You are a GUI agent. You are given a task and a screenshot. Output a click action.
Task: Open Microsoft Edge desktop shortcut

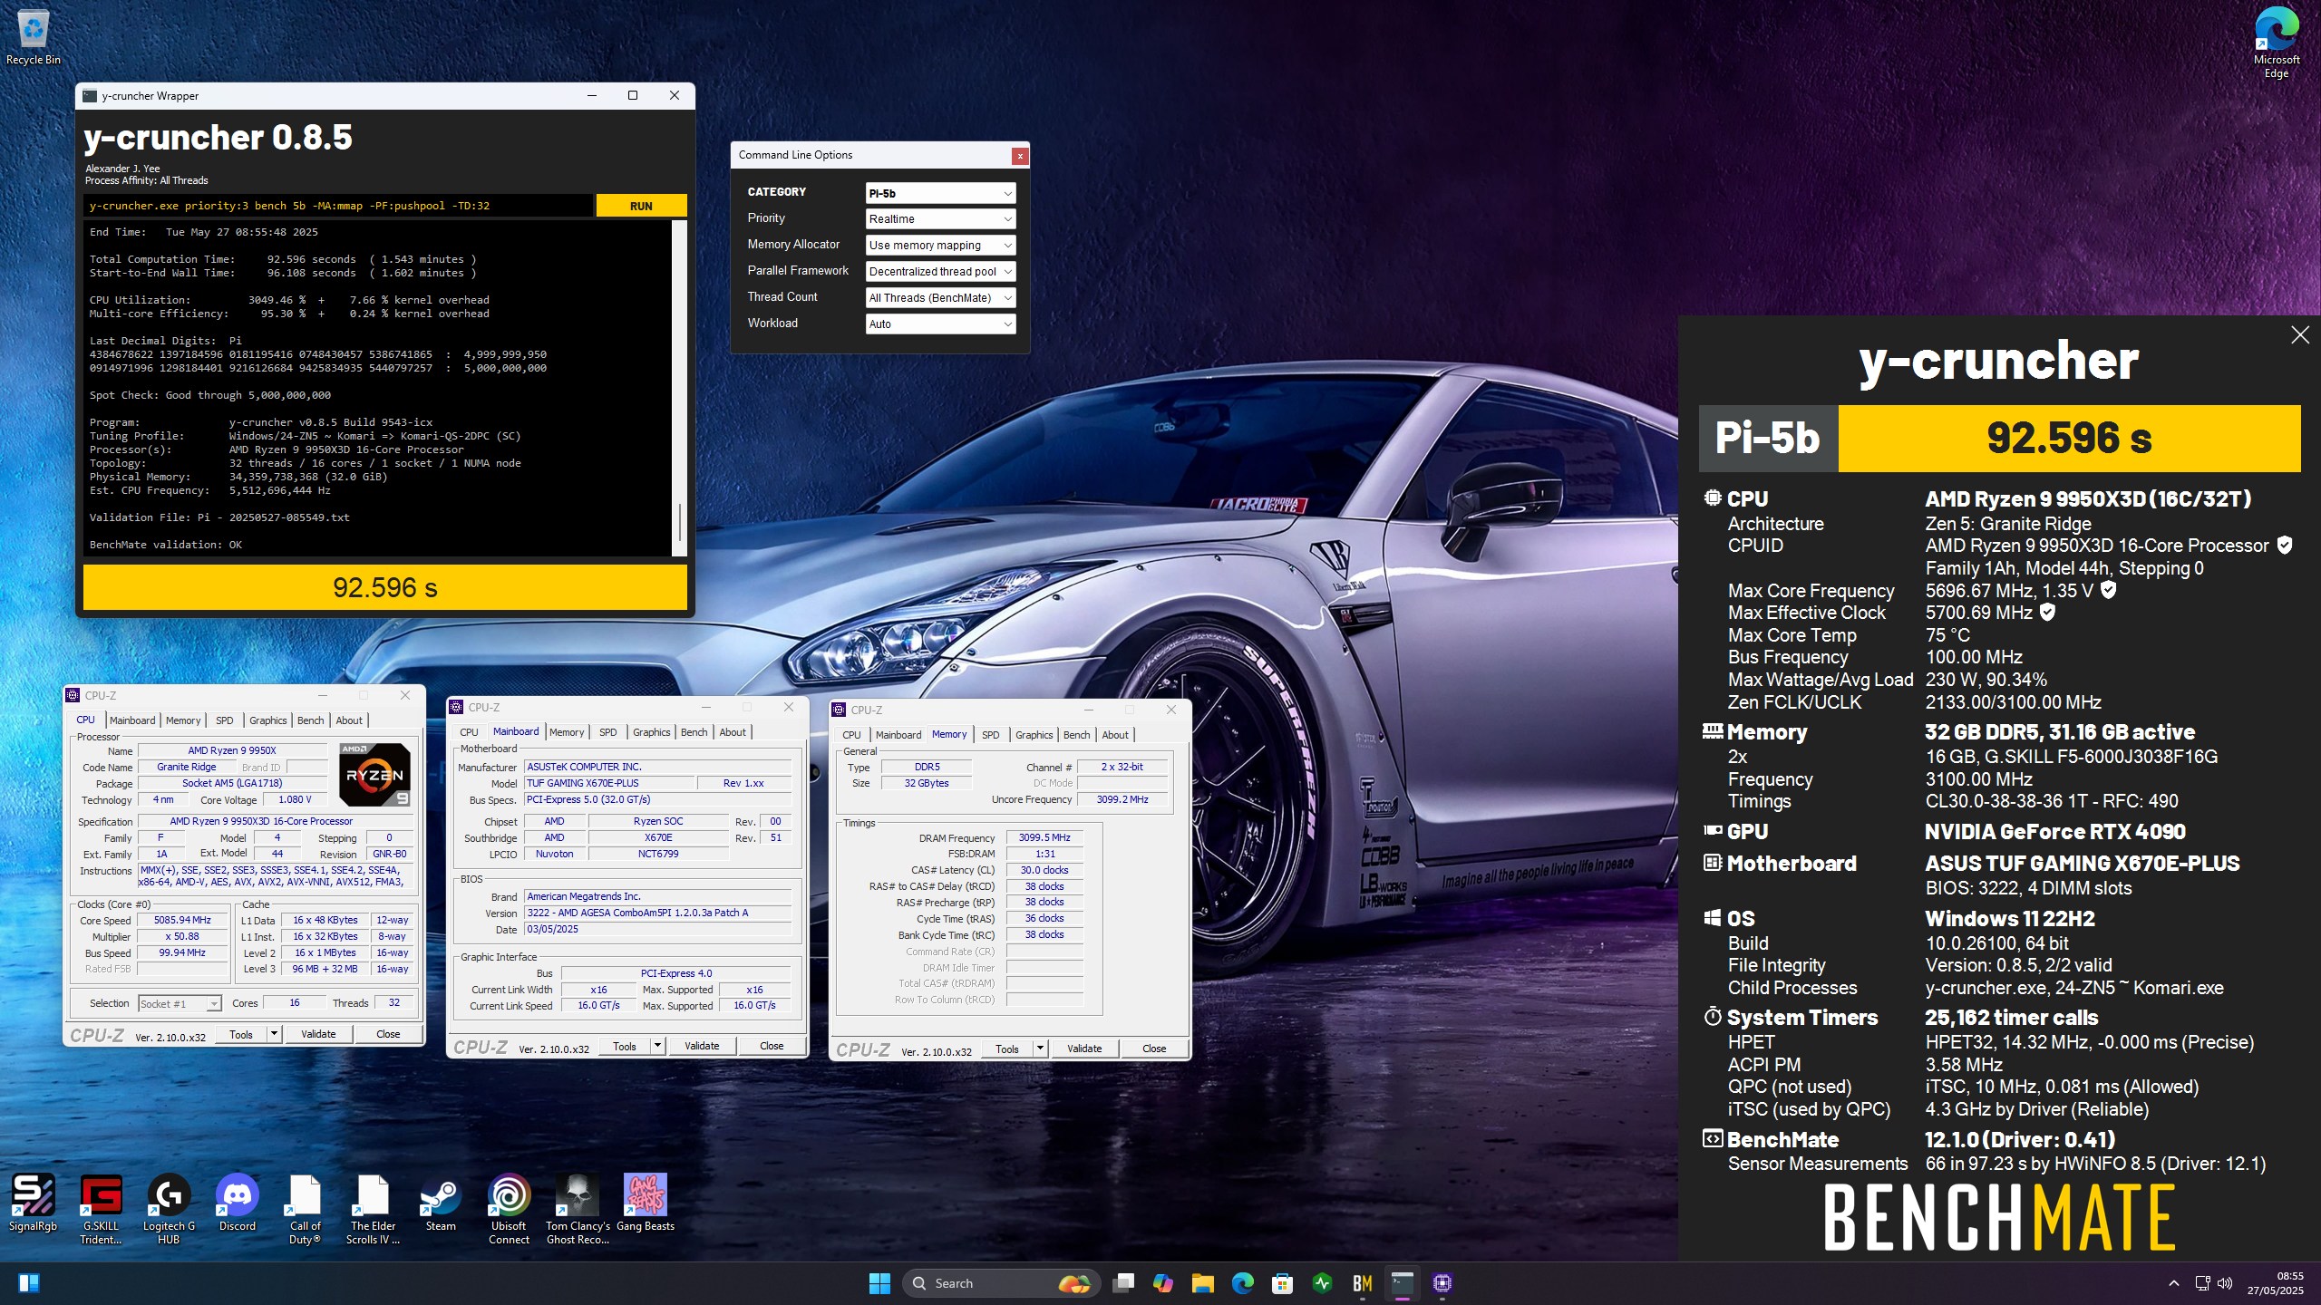(2276, 42)
